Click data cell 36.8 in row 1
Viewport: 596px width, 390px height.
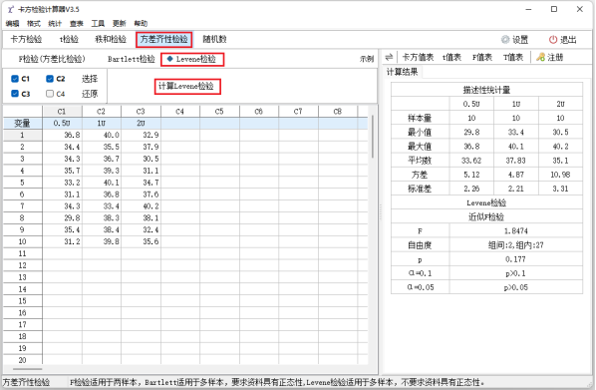point(62,135)
